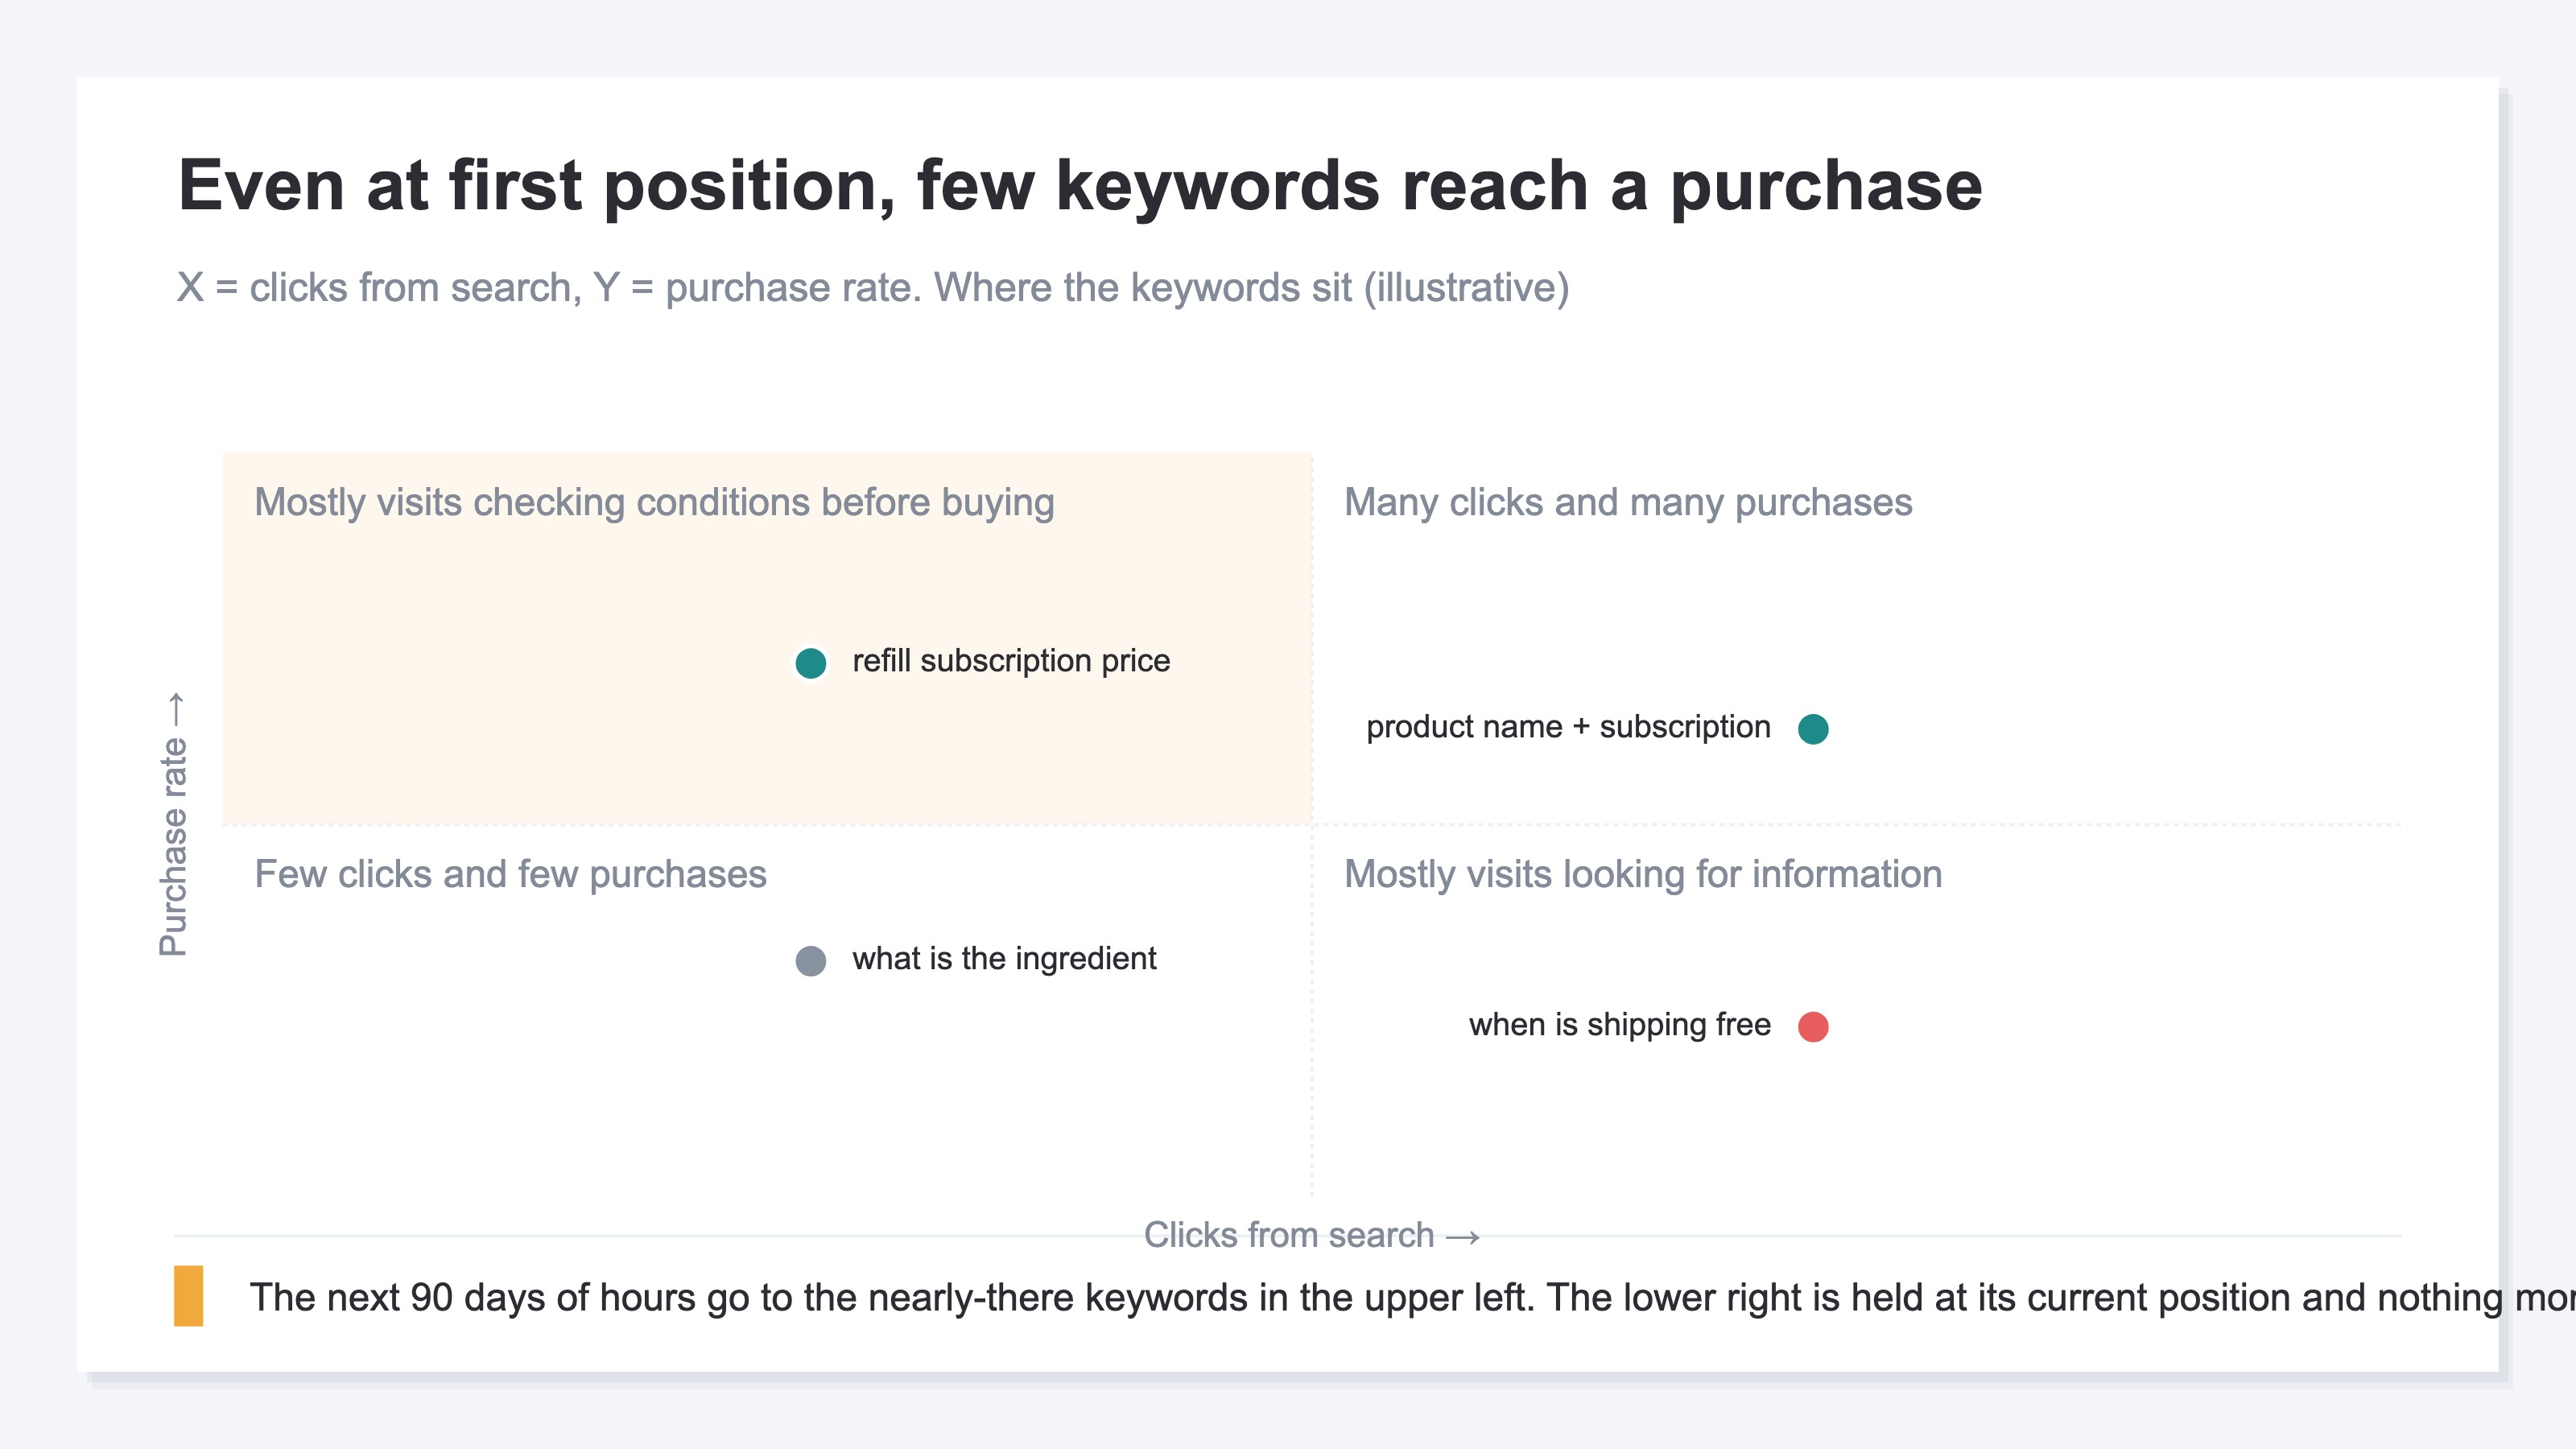Select the red dot for when is shipping free
This screenshot has width=2576, height=1449.
pos(1813,1027)
